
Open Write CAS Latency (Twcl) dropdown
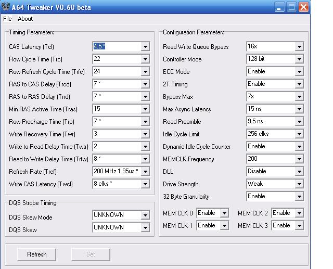145,184
